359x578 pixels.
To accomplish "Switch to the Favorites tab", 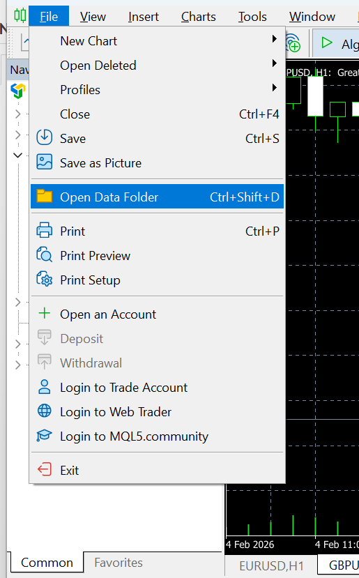I will (119, 563).
